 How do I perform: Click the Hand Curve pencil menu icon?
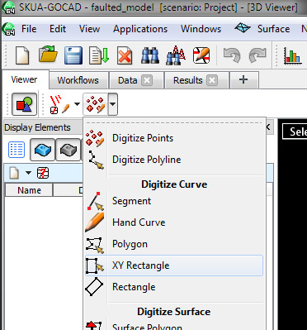coord(95,222)
